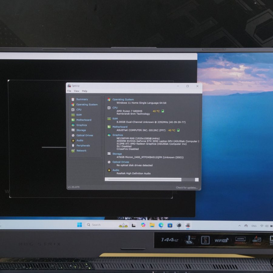Click the Graphics heading in summary pane
This screenshot has height=273, width=273.
click(x=117, y=135)
